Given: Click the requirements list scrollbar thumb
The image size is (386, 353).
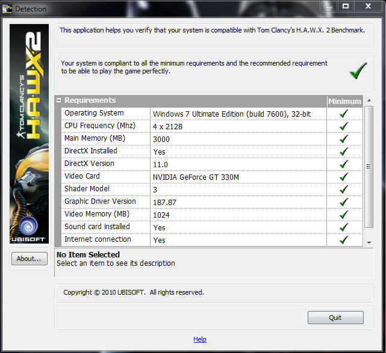Looking at the screenshot, I should [369, 167].
